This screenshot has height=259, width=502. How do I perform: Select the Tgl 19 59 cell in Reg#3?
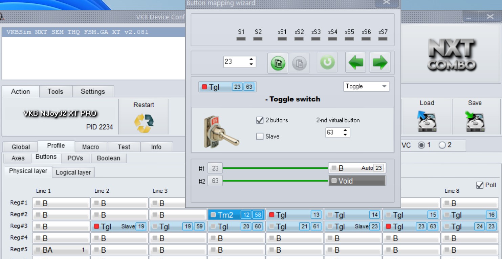[178, 227]
